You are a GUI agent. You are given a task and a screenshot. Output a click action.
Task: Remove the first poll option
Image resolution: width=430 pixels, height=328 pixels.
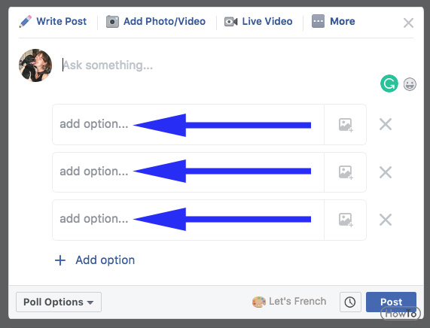pyautogui.click(x=386, y=124)
